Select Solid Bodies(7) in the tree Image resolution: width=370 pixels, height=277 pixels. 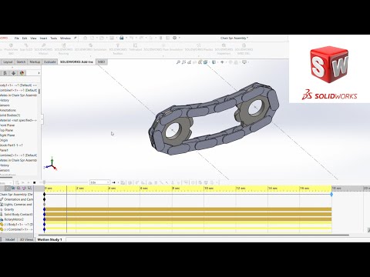(10, 115)
